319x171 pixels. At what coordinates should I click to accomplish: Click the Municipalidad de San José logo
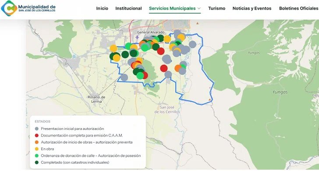[28, 8]
